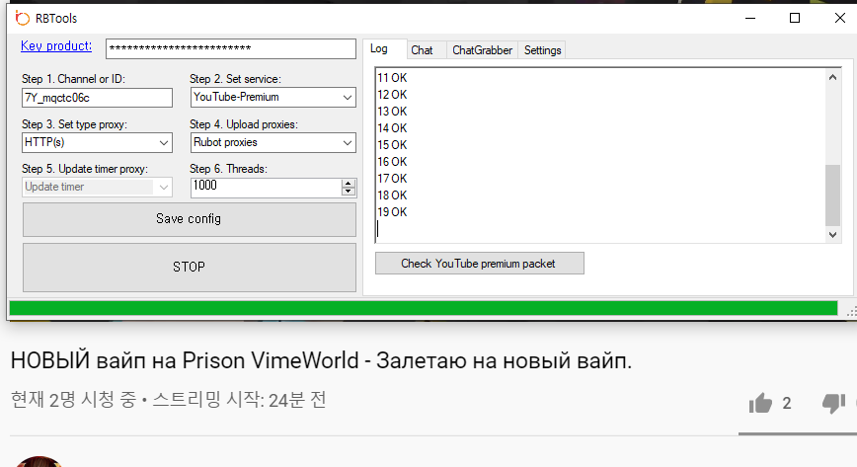The image size is (857, 467).
Task: Click the '11 OK' log line
Action: pyautogui.click(x=392, y=78)
